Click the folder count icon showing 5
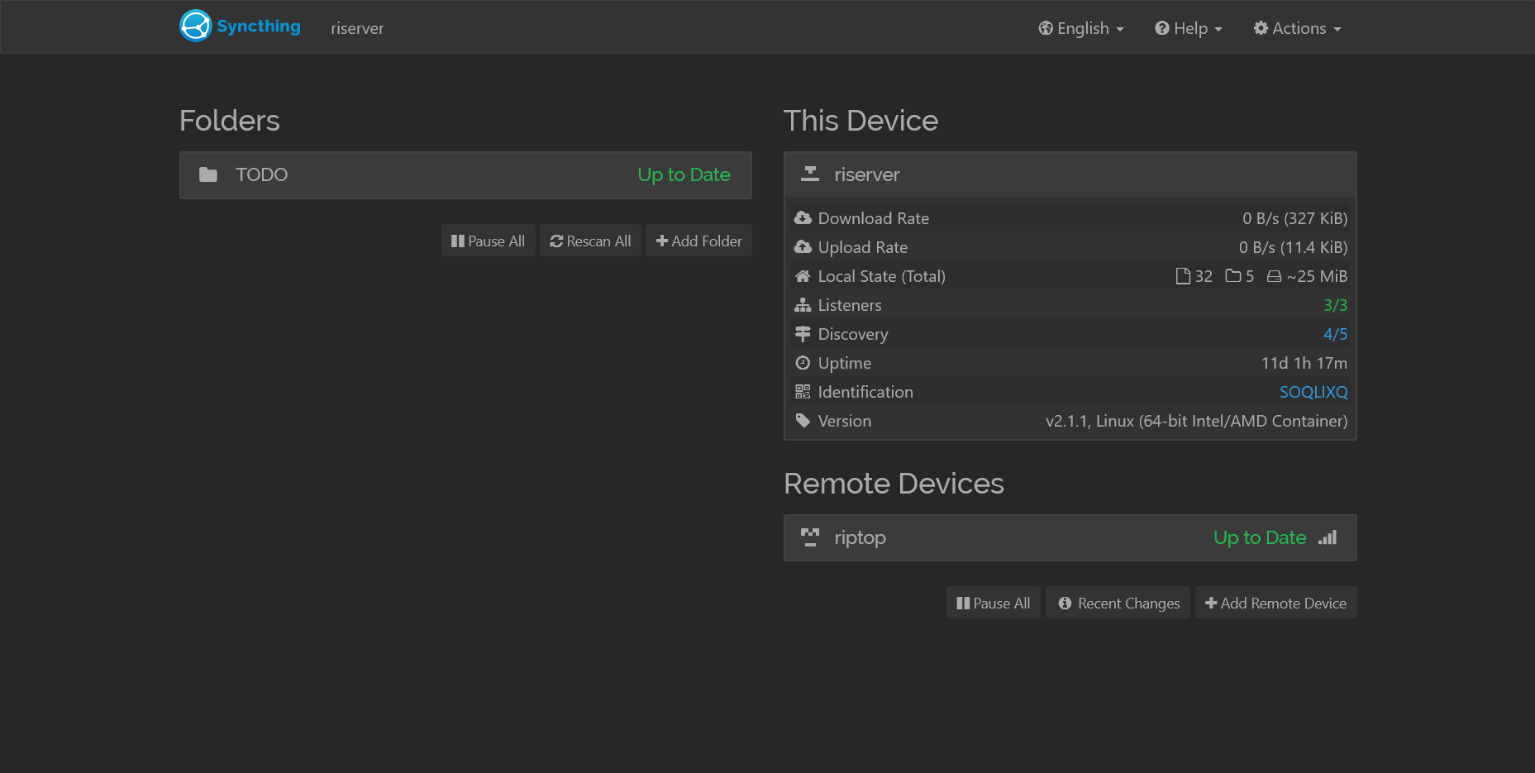This screenshot has width=1535, height=773. pos(1233,276)
